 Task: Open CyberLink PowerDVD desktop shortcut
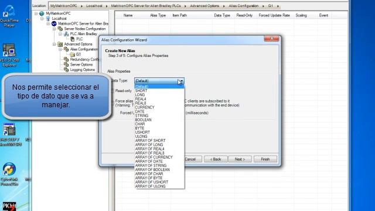coord(9,174)
